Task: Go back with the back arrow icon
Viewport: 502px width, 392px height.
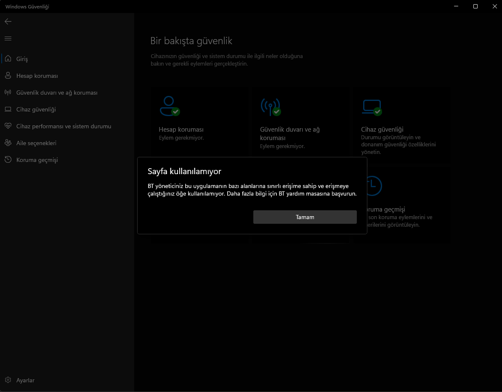Action: click(x=8, y=21)
